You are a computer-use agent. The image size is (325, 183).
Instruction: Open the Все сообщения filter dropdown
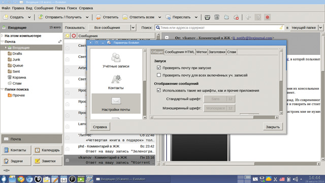[112, 27]
